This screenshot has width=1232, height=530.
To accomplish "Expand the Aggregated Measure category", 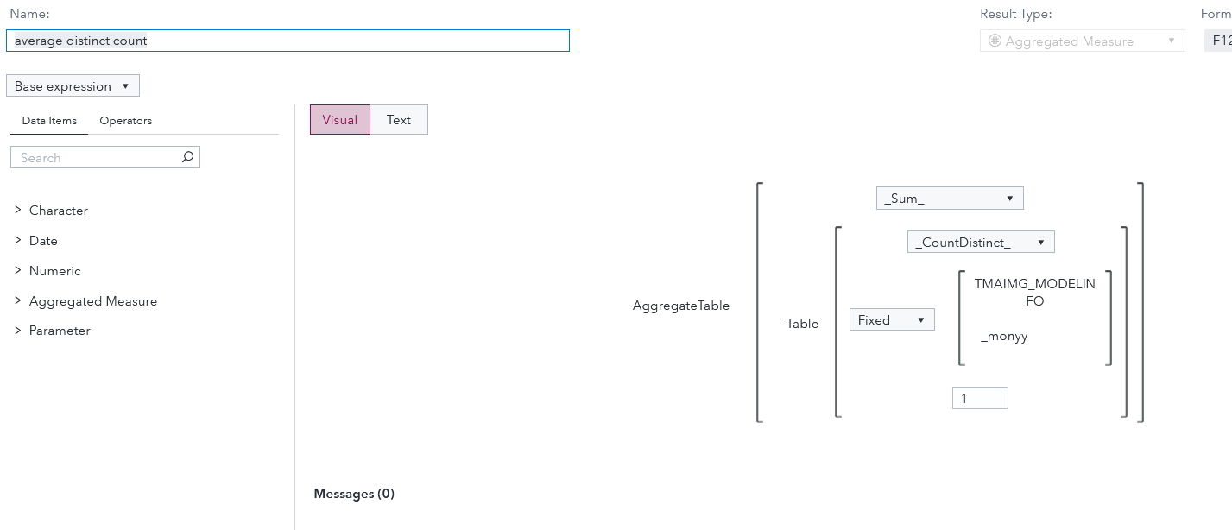I will (x=18, y=300).
